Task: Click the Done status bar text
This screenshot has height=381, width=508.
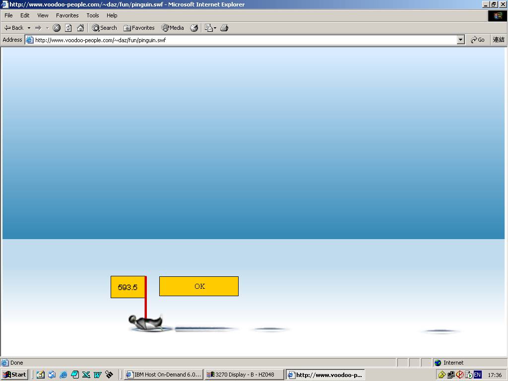Action: (x=16, y=363)
